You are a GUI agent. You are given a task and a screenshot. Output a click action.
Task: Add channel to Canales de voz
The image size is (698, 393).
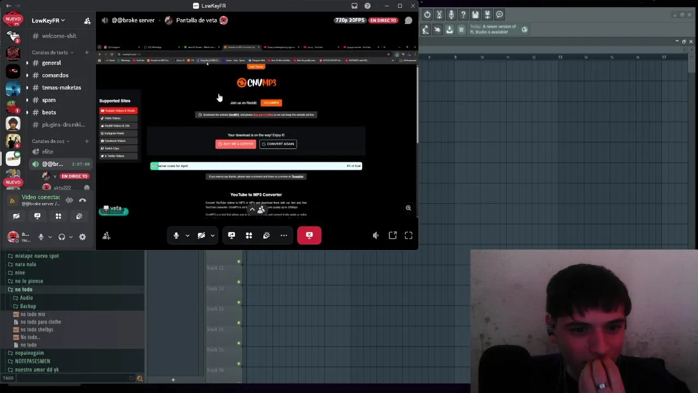(x=87, y=141)
